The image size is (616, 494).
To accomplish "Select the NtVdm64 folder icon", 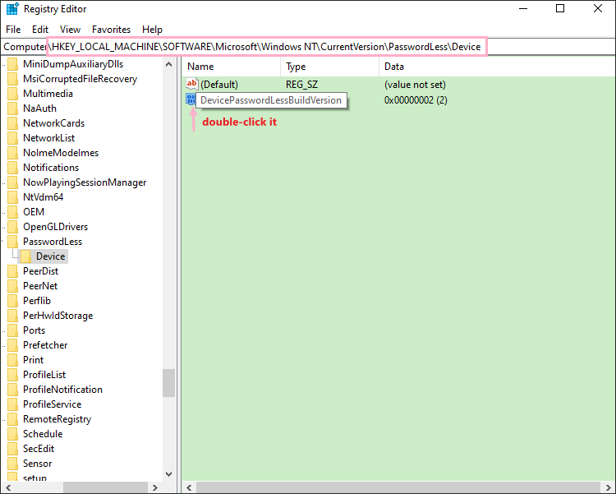I will 12,197.
